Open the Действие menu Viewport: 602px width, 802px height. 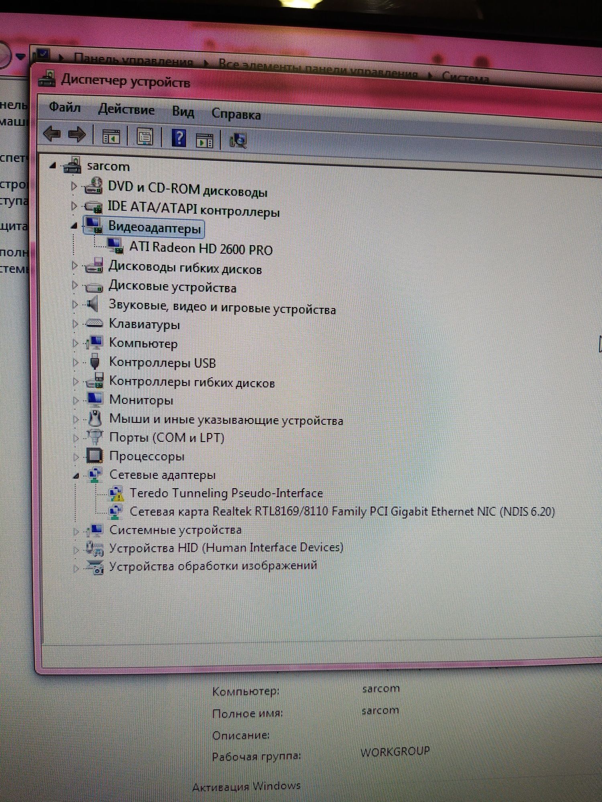point(126,109)
